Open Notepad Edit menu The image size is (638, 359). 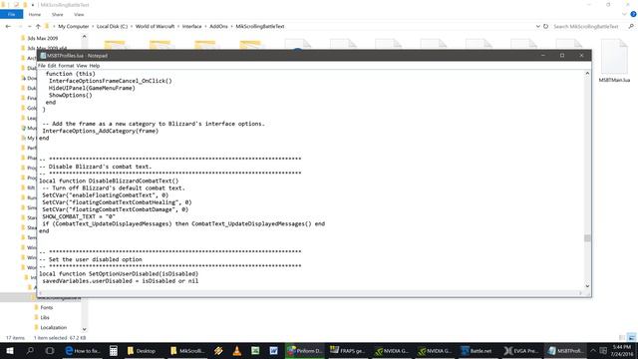point(52,66)
